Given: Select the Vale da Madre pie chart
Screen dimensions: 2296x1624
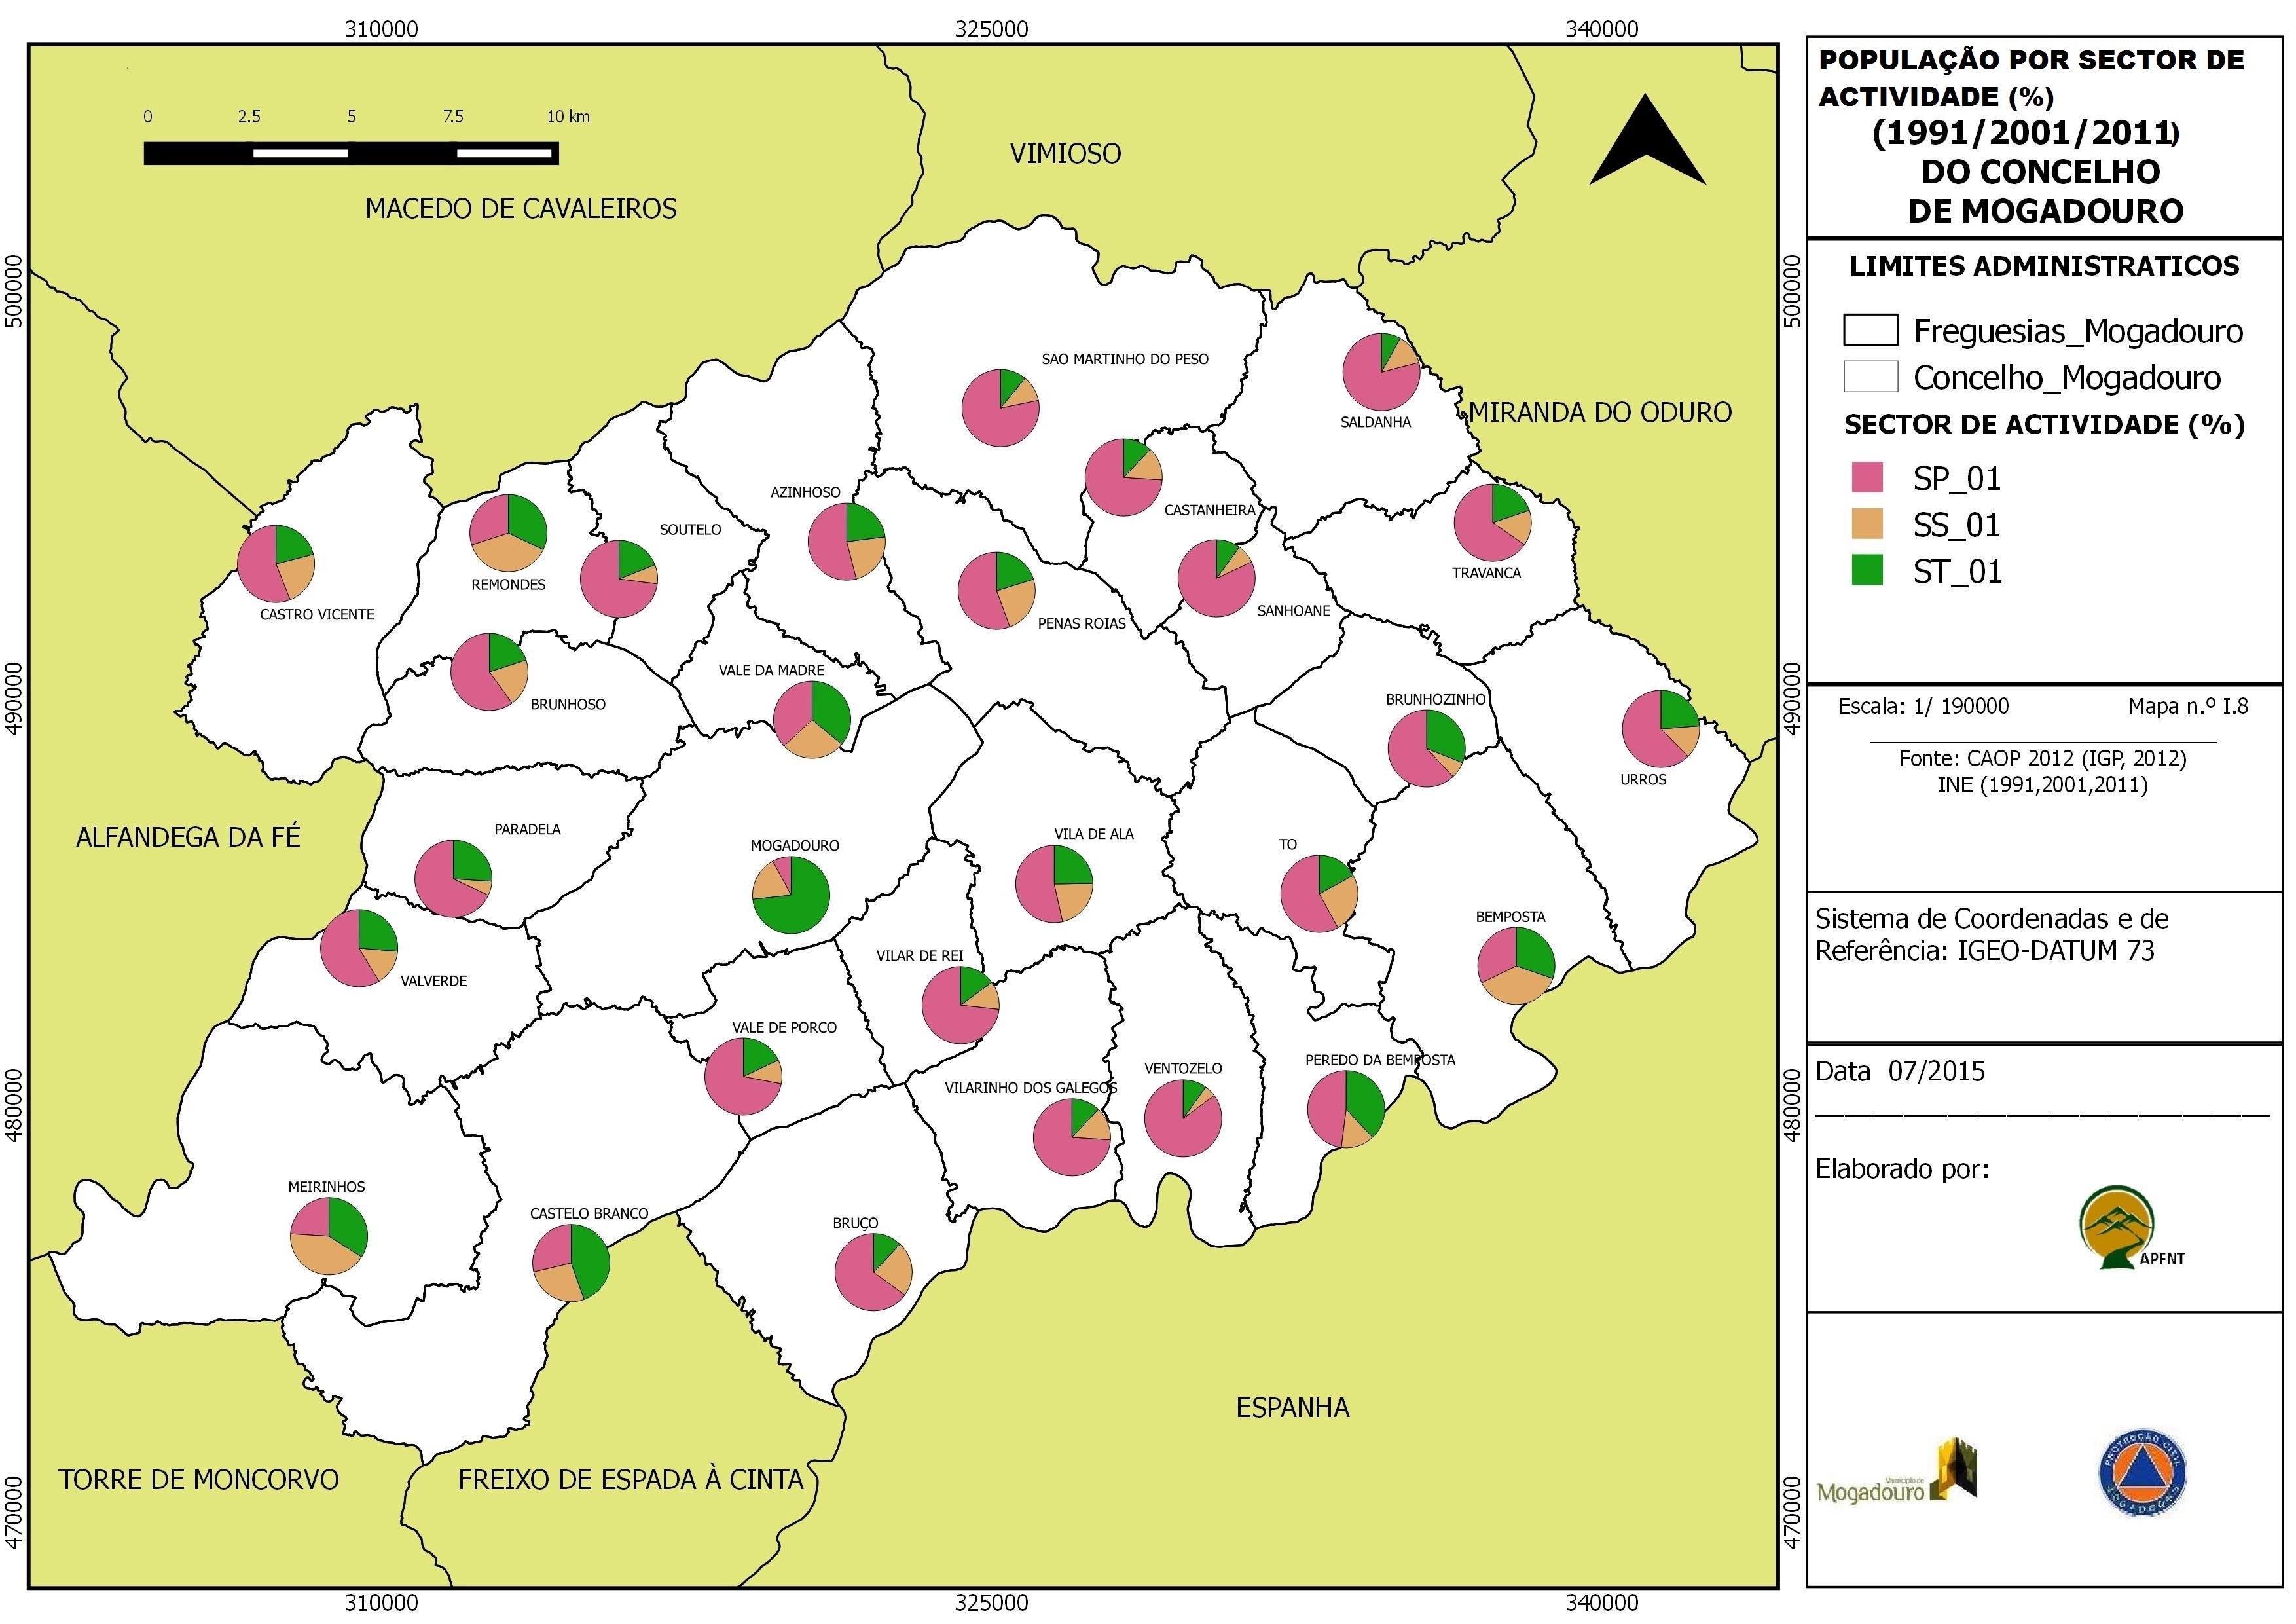Looking at the screenshot, I should tap(812, 719).
